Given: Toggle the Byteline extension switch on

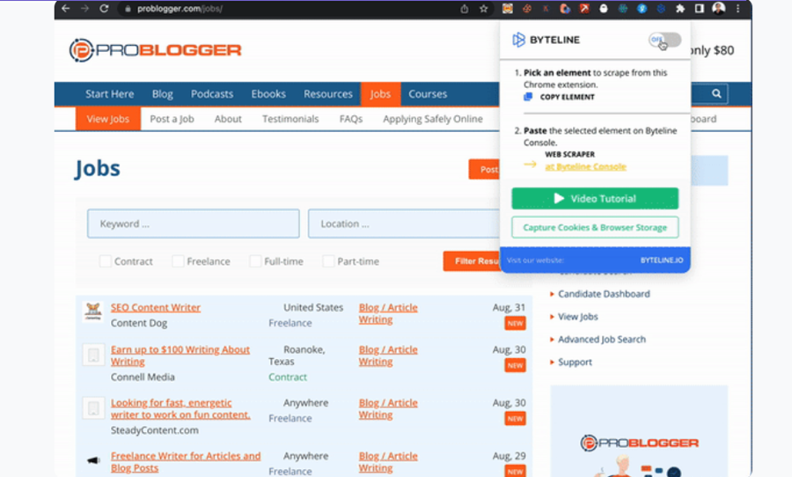Looking at the screenshot, I should pos(664,40).
